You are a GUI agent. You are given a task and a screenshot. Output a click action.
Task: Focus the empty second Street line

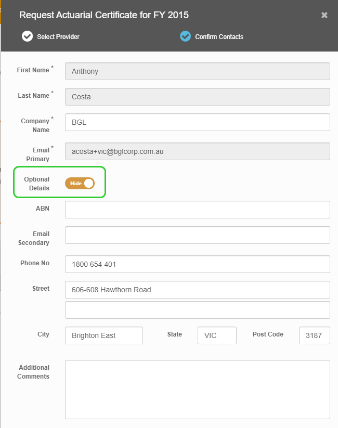[x=197, y=310]
